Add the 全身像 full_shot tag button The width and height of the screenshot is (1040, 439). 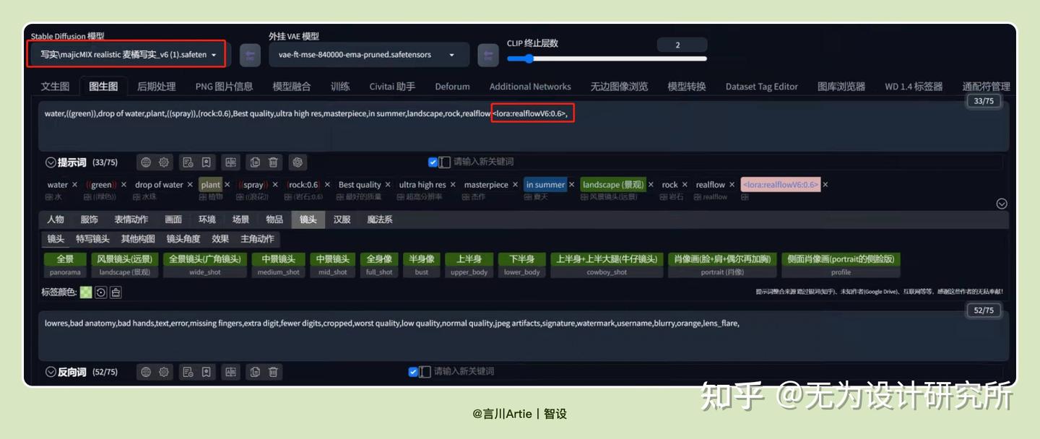[x=379, y=259]
